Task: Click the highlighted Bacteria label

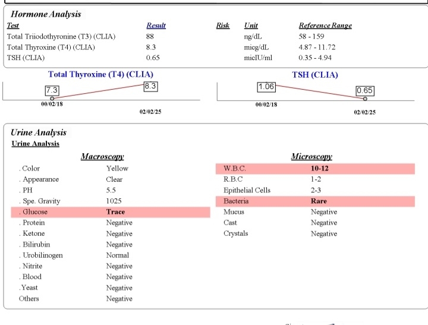Action: coord(236,201)
